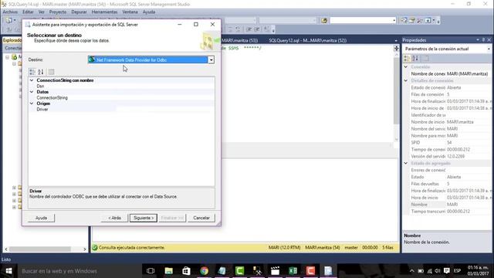Open the Archivo menu
Viewport: 494px width, 278px height.
click(x=10, y=12)
